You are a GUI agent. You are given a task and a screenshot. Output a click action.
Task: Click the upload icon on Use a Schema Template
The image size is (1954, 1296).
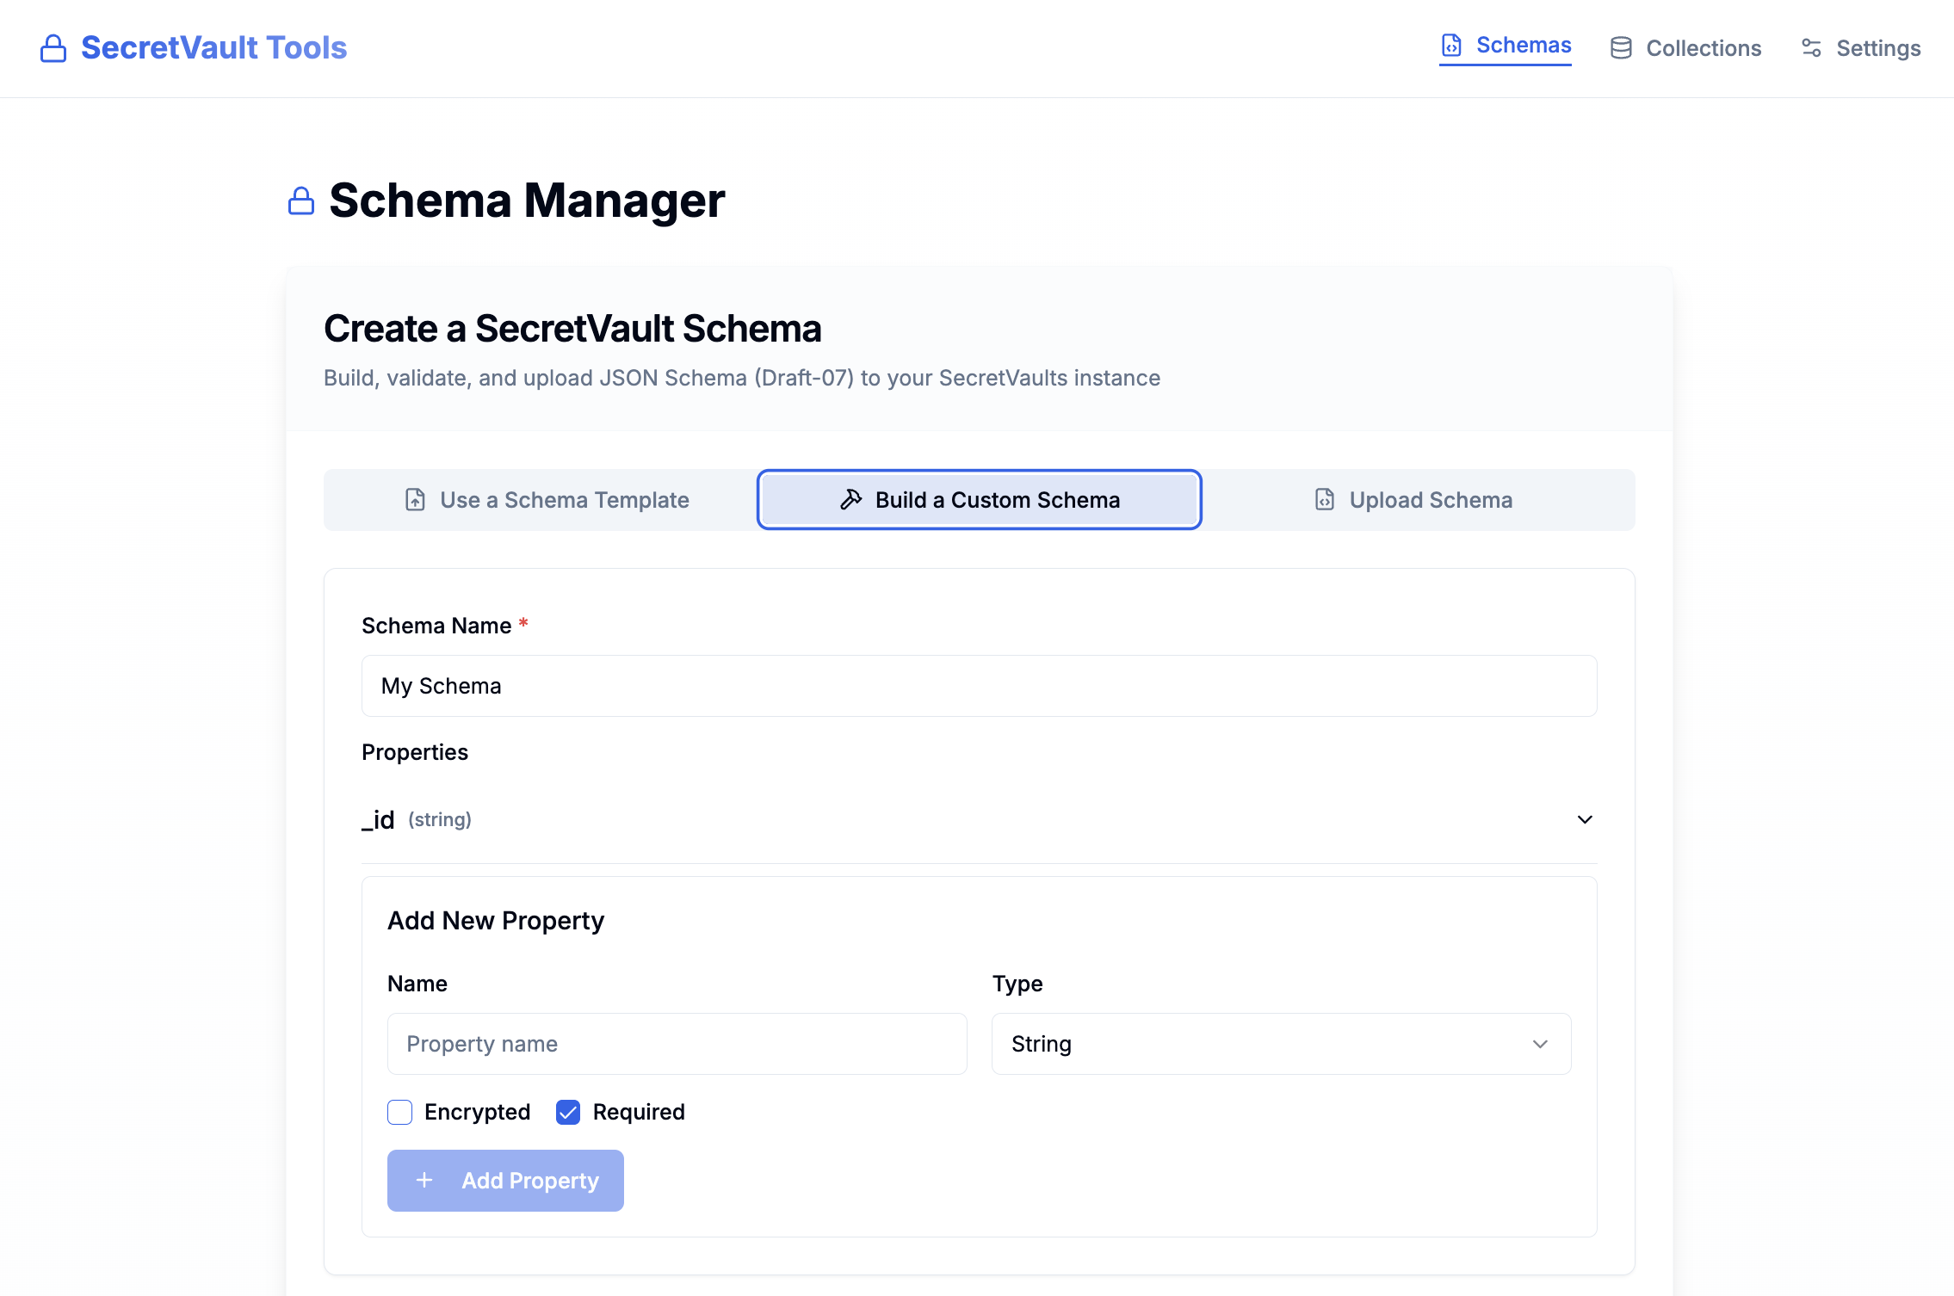coord(415,499)
